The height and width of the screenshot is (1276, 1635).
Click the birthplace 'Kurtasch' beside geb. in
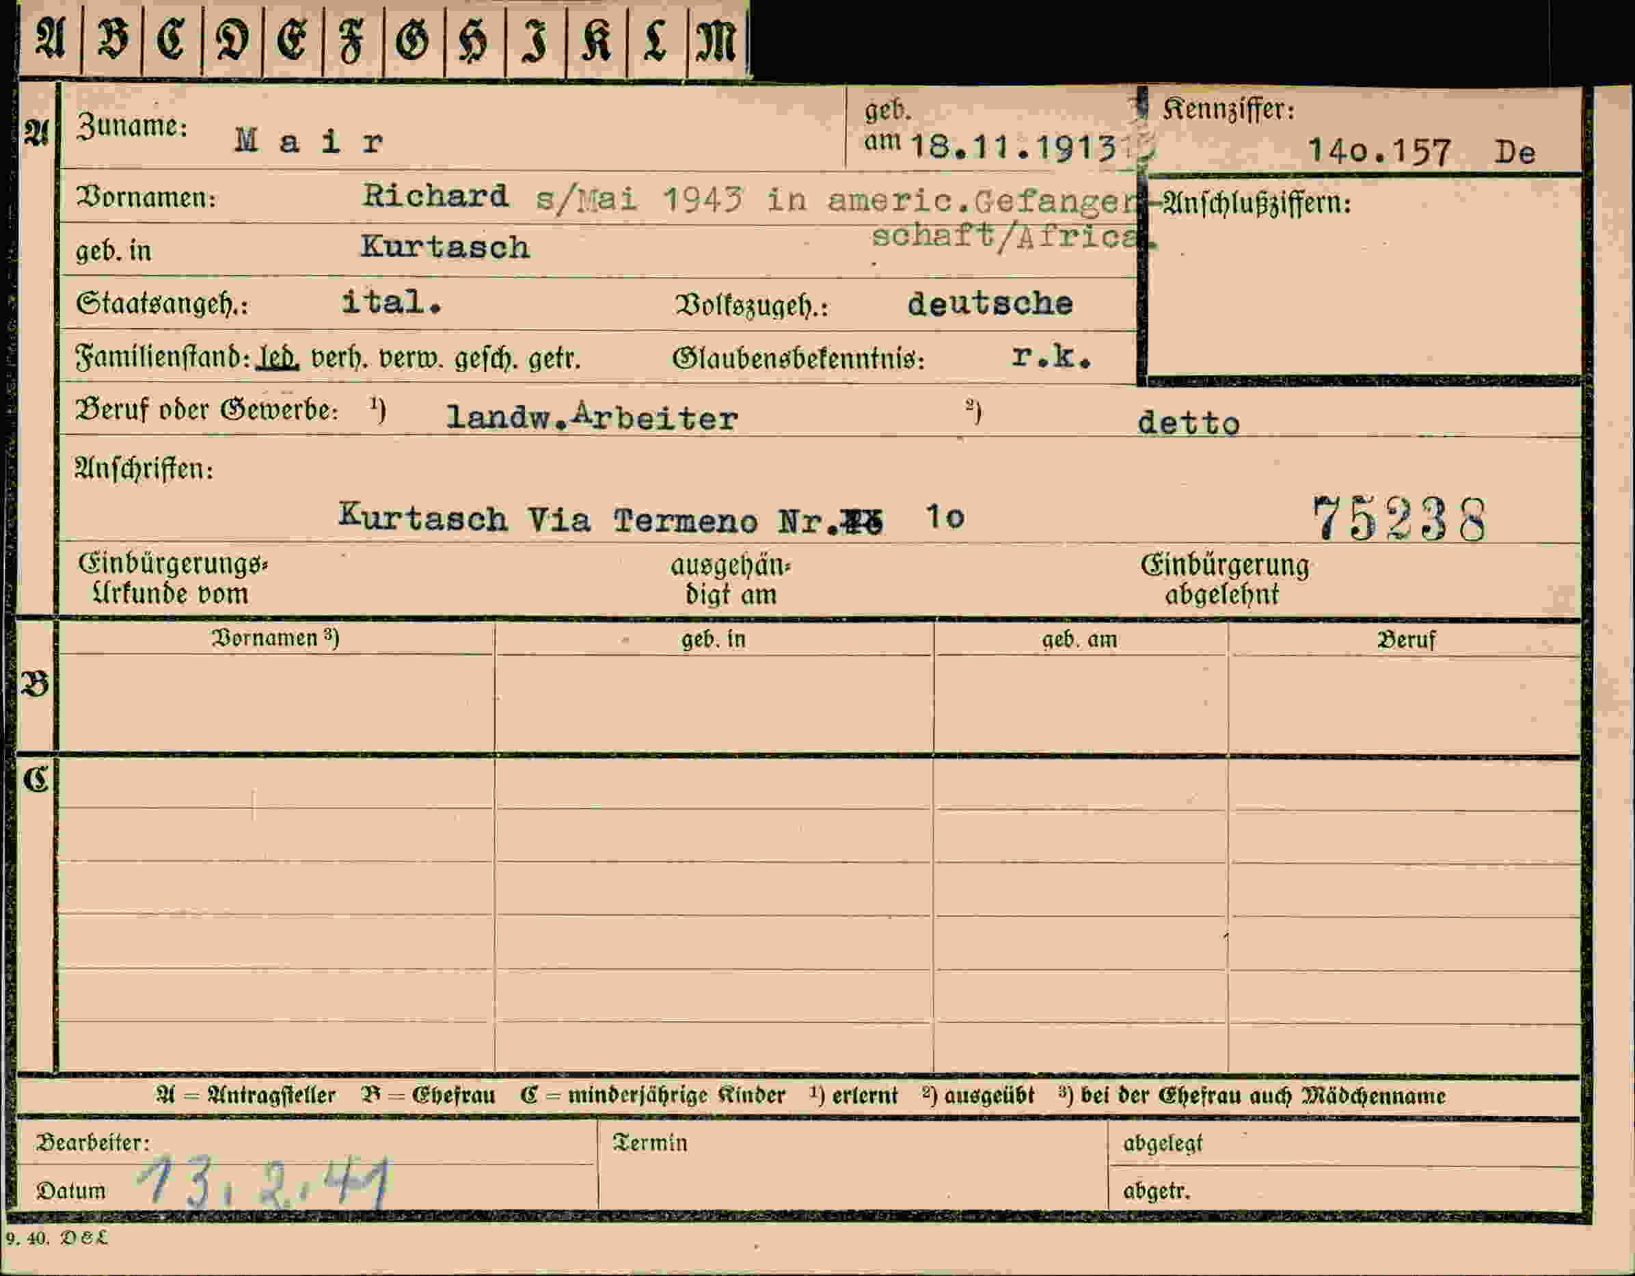[445, 247]
